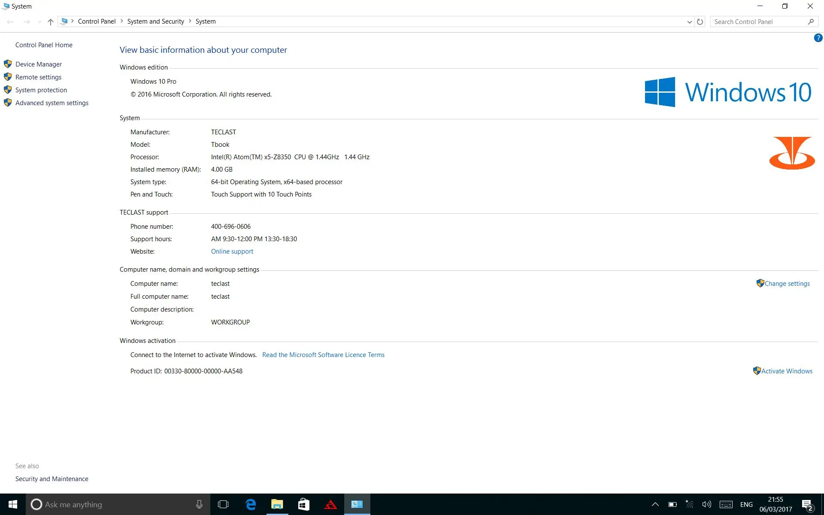
Task: Expand chevron after Control Panel breadcrumb
Action: tap(121, 21)
